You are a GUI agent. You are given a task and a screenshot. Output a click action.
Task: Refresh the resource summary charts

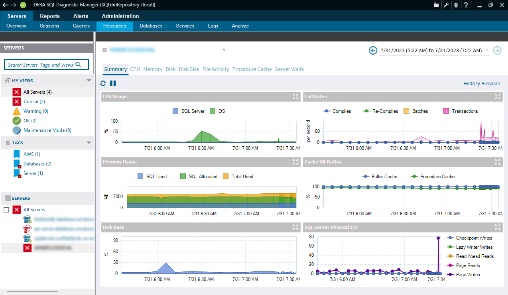tap(103, 83)
